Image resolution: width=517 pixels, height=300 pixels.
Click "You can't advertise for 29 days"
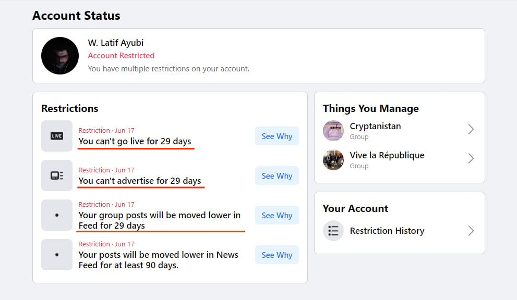(x=139, y=181)
